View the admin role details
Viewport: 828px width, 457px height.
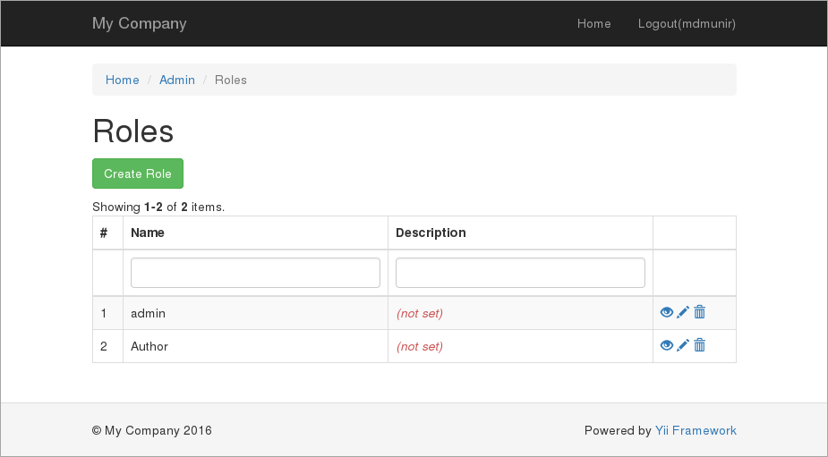[666, 312]
